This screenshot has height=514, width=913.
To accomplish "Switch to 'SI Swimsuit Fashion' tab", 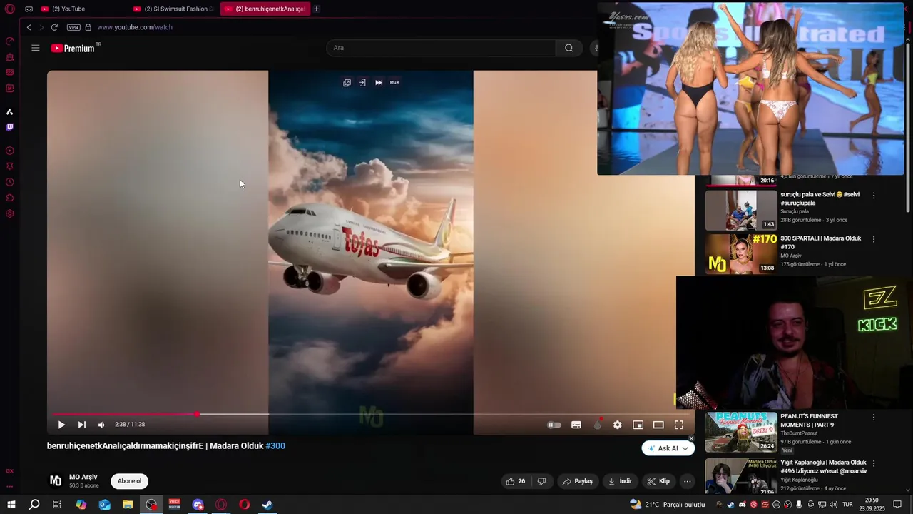I will click(x=173, y=9).
